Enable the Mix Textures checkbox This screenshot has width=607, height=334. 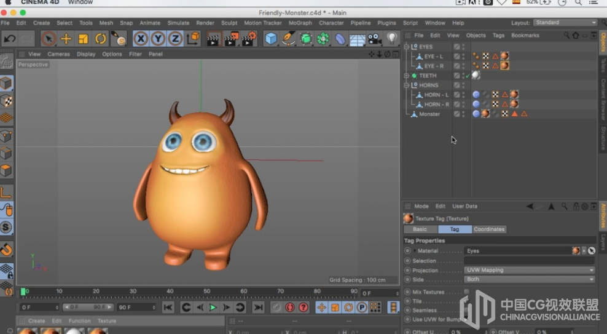click(466, 292)
